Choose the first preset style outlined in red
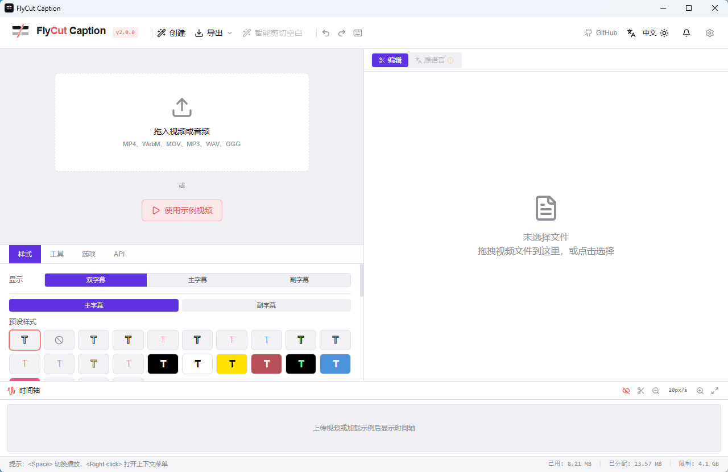The height and width of the screenshot is (472, 728). click(x=24, y=340)
